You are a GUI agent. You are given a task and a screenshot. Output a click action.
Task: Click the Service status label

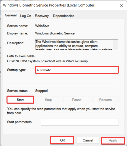(17, 91)
